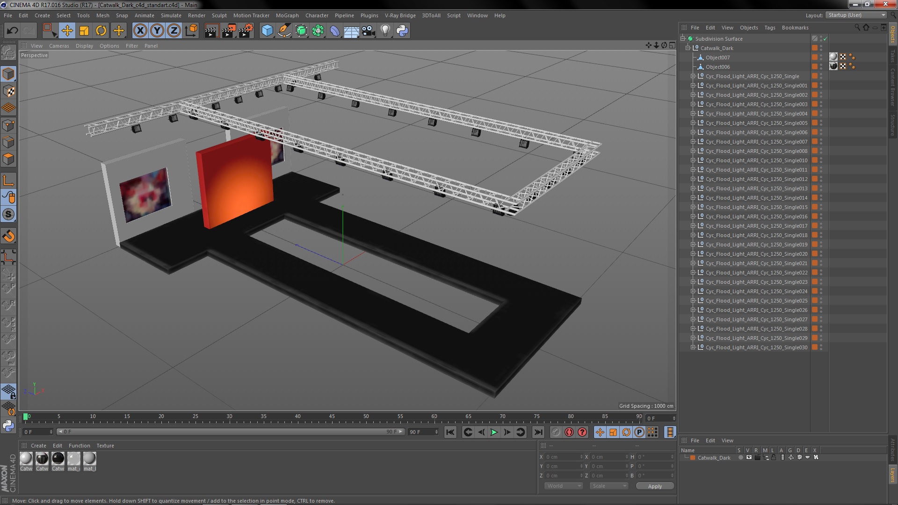The width and height of the screenshot is (898, 505).
Task: Open Object Manager Tags menu
Action: tap(770, 28)
